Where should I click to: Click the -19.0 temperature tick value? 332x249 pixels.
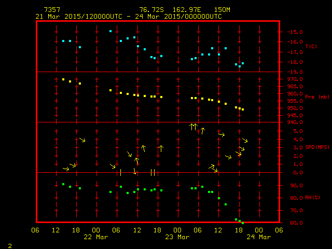pos(295,72)
